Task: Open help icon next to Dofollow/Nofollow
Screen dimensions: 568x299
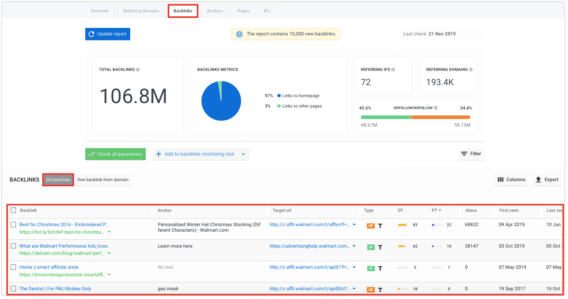Action: coord(436,108)
